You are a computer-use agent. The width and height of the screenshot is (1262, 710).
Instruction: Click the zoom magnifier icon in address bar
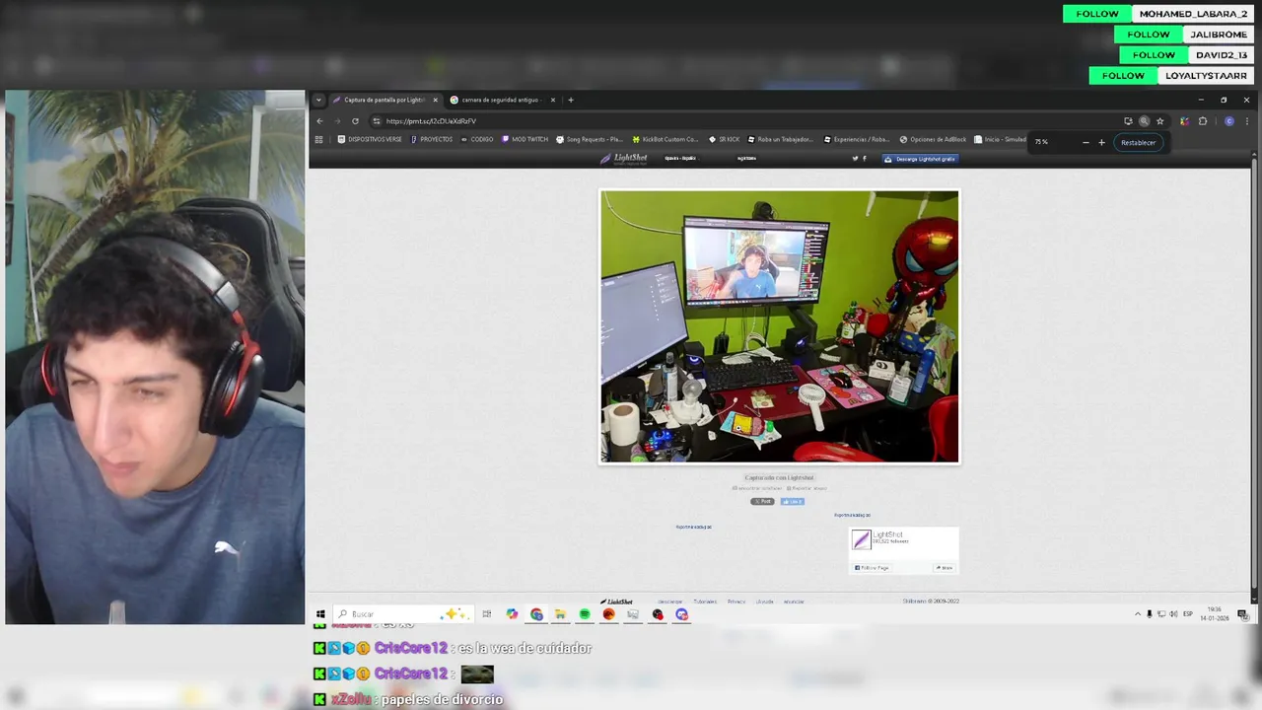click(x=1144, y=121)
